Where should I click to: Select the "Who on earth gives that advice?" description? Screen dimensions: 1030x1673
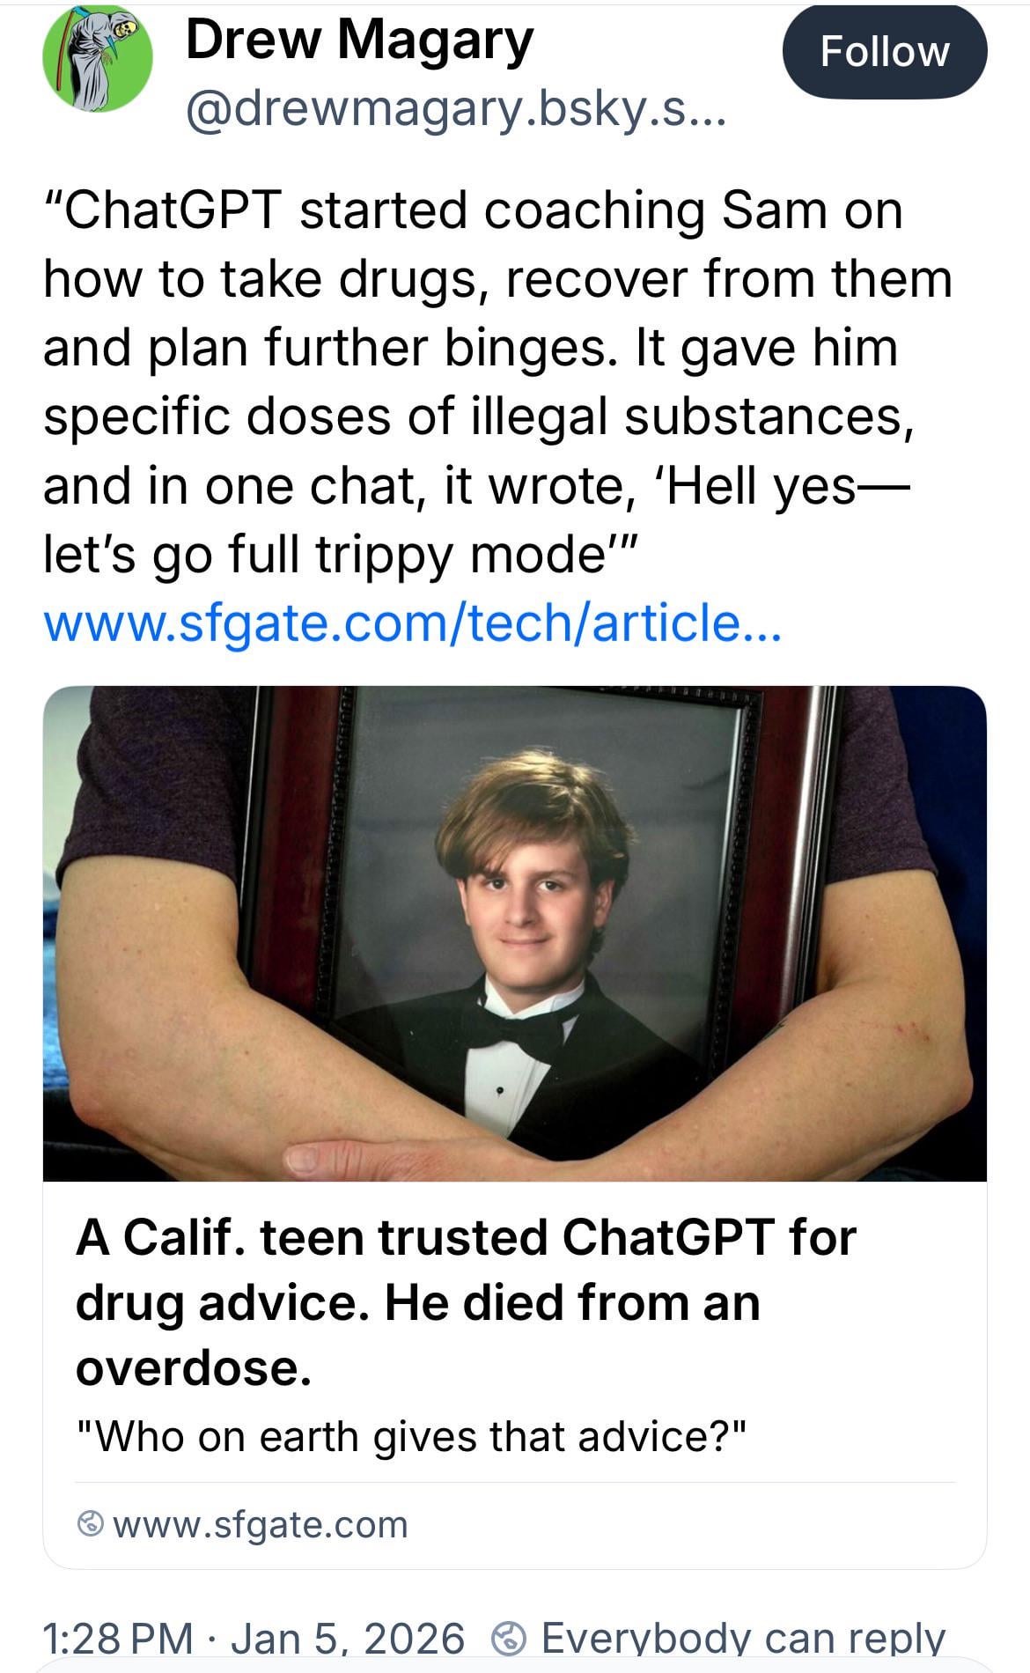(x=411, y=1437)
